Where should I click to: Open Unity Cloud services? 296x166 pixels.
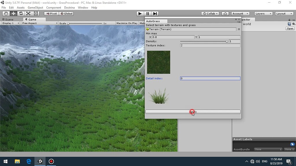(225, 13)
